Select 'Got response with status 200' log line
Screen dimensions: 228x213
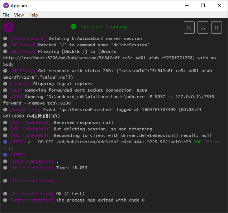coord(109,74)
